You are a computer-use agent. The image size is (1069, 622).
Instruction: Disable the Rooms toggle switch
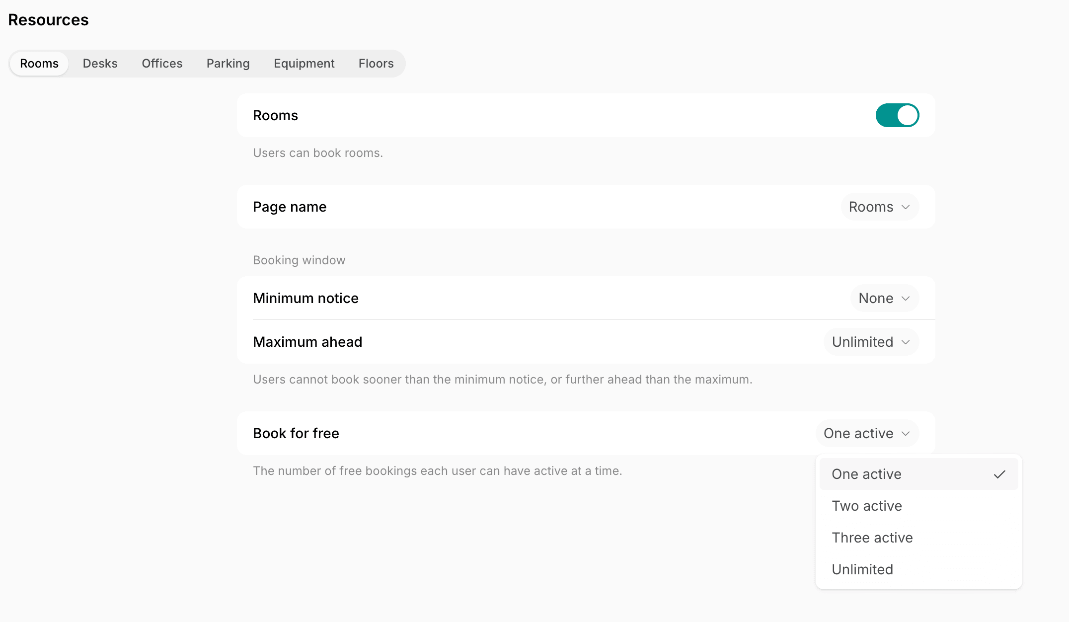(x=897, y=115)
